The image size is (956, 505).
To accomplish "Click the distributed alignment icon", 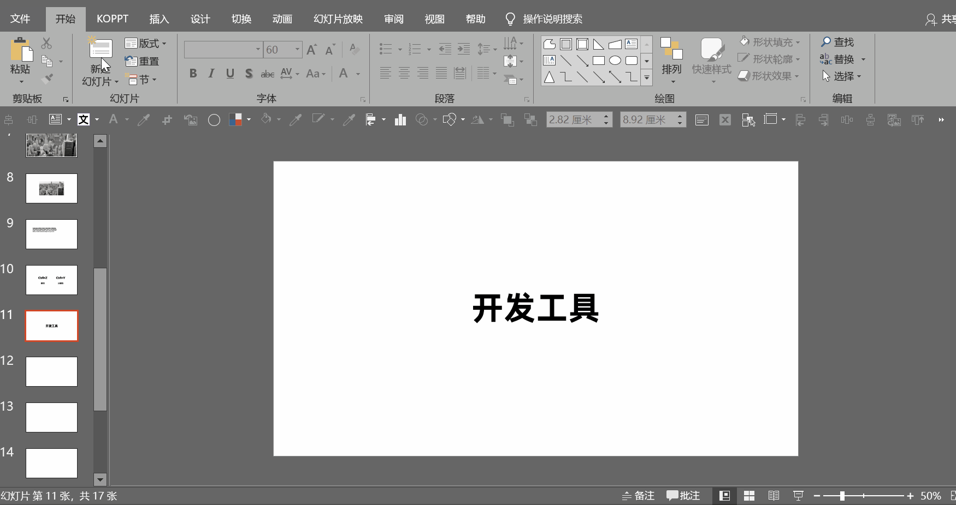I will tap(460, 73).
